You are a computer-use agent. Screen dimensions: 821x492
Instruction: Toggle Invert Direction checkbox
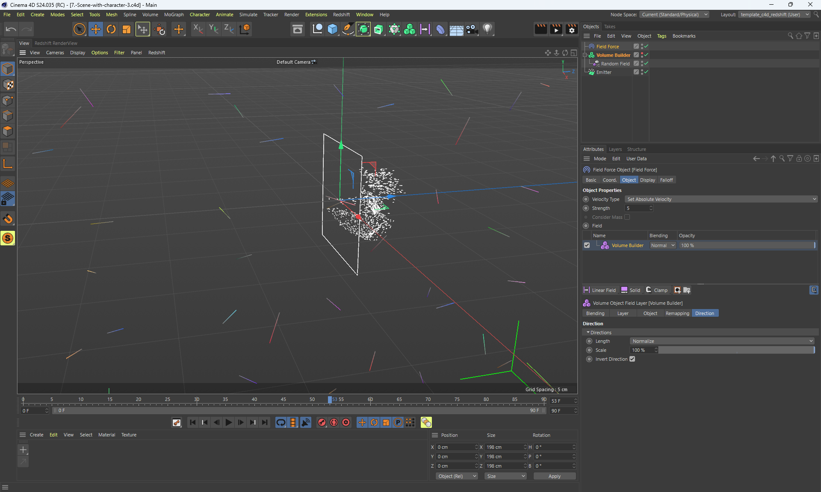[632, 359]
